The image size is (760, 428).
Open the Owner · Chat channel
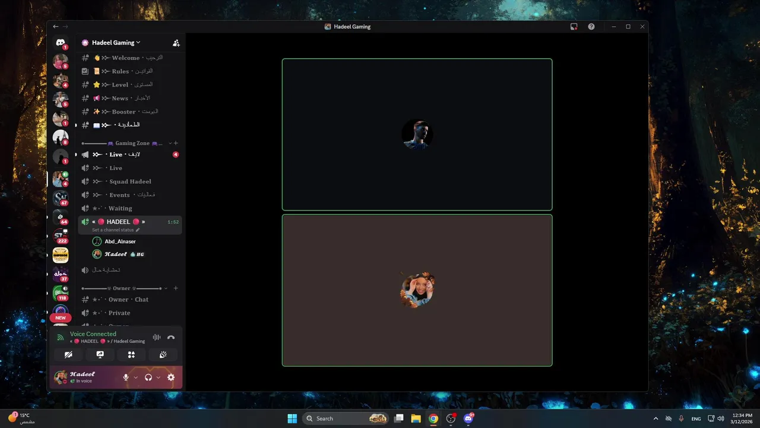pyautogui.click(x=130, y=300)
